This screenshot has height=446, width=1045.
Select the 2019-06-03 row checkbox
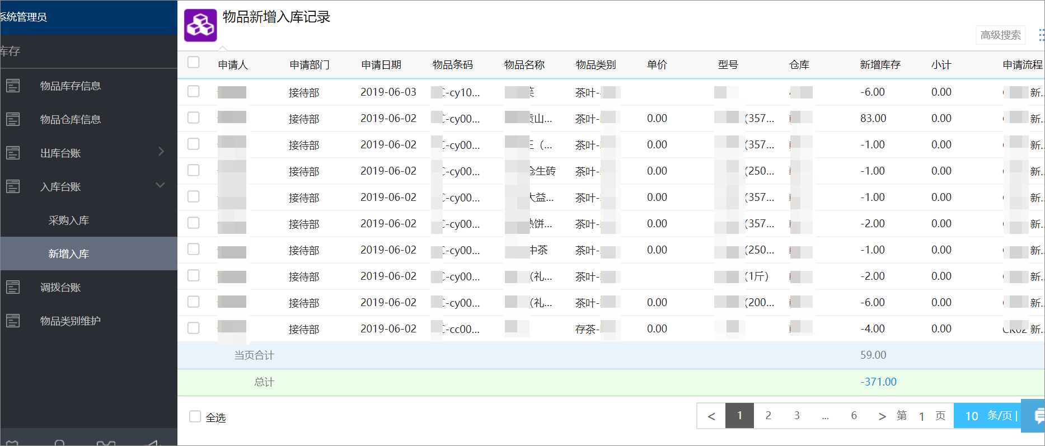(193, 91)
